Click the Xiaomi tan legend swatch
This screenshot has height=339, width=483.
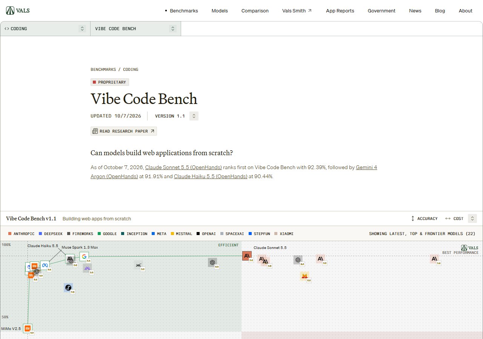tap(276, 234)
